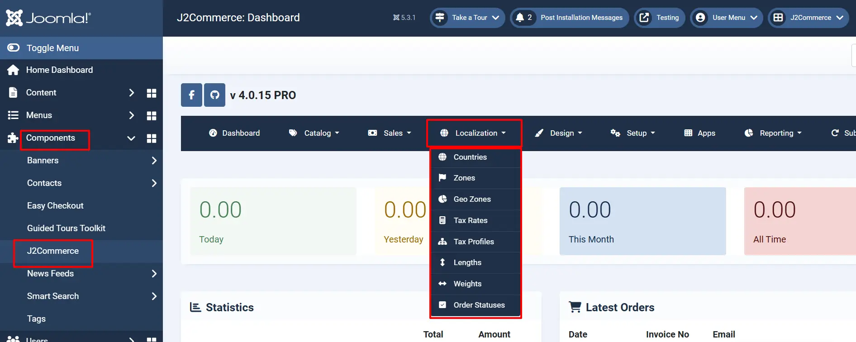The width and height of the screenshot is (856, 342).
Task: Open the Content dashboard grid icon
Action: [x=152, y=93]
